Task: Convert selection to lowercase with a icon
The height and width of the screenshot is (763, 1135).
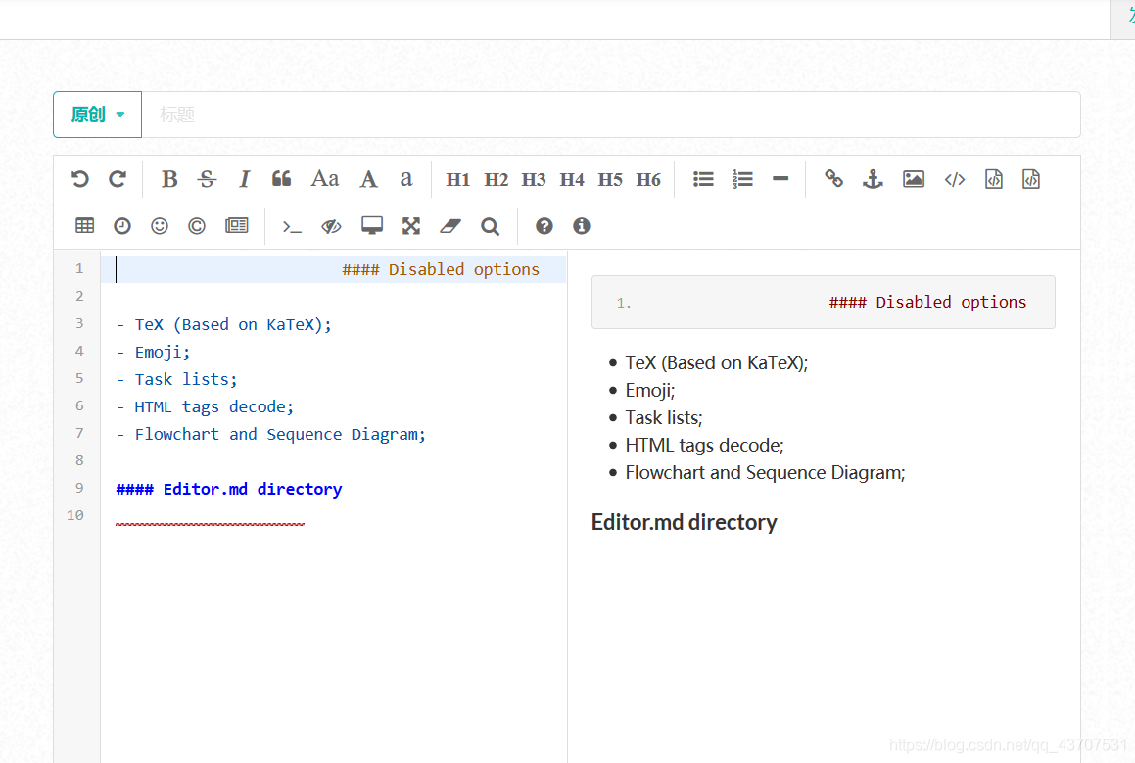Action: [406, 179]
